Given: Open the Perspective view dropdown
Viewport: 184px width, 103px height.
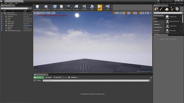Looking at the screenshot, I should tap(41, 13).
